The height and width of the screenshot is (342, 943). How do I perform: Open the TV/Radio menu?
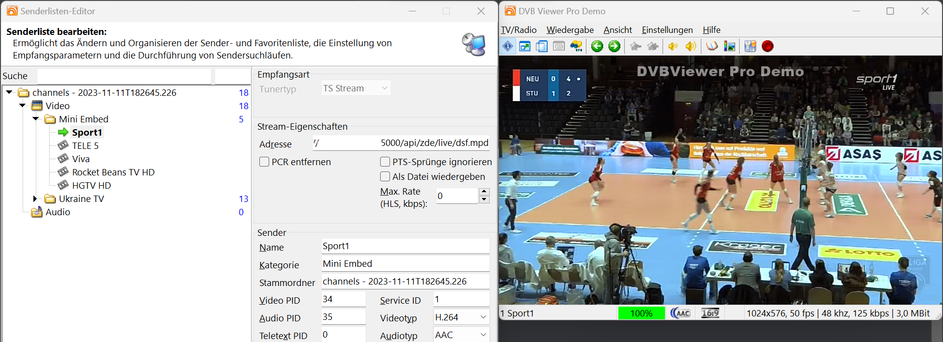click(x=519, y=30)
